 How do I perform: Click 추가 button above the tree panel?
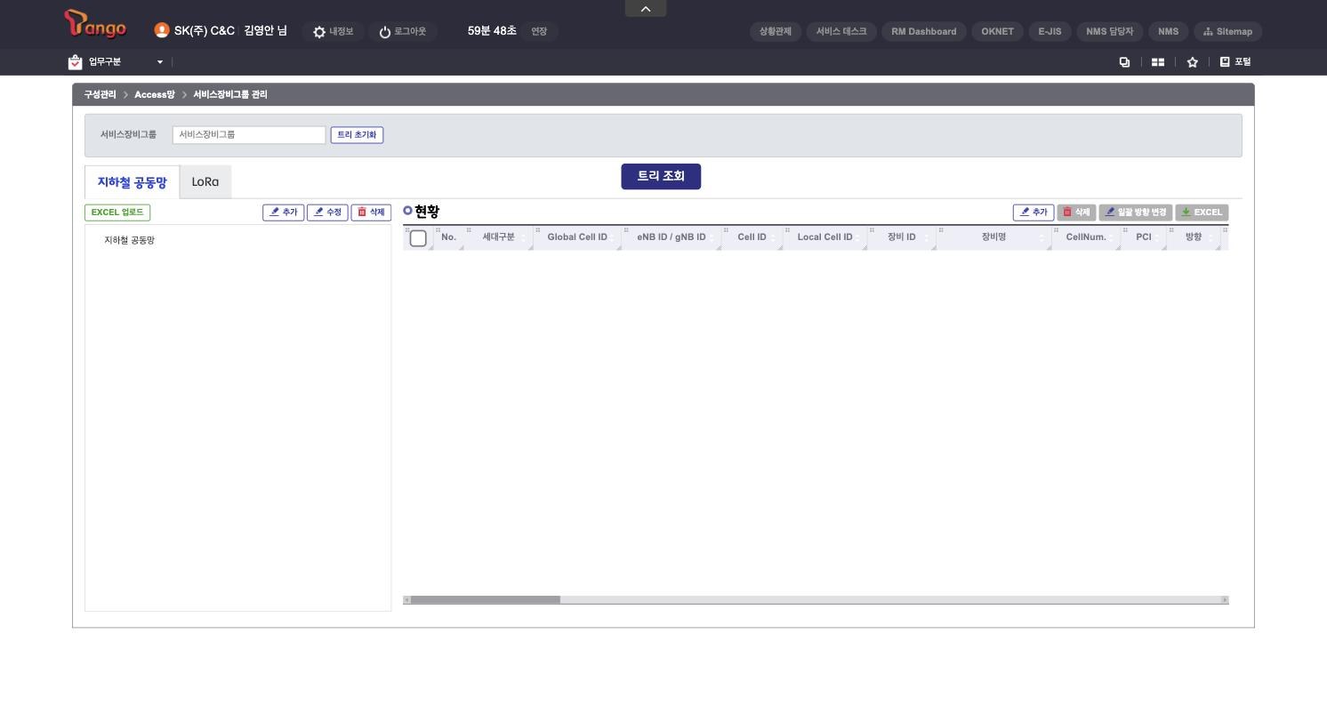click(284, 213)
